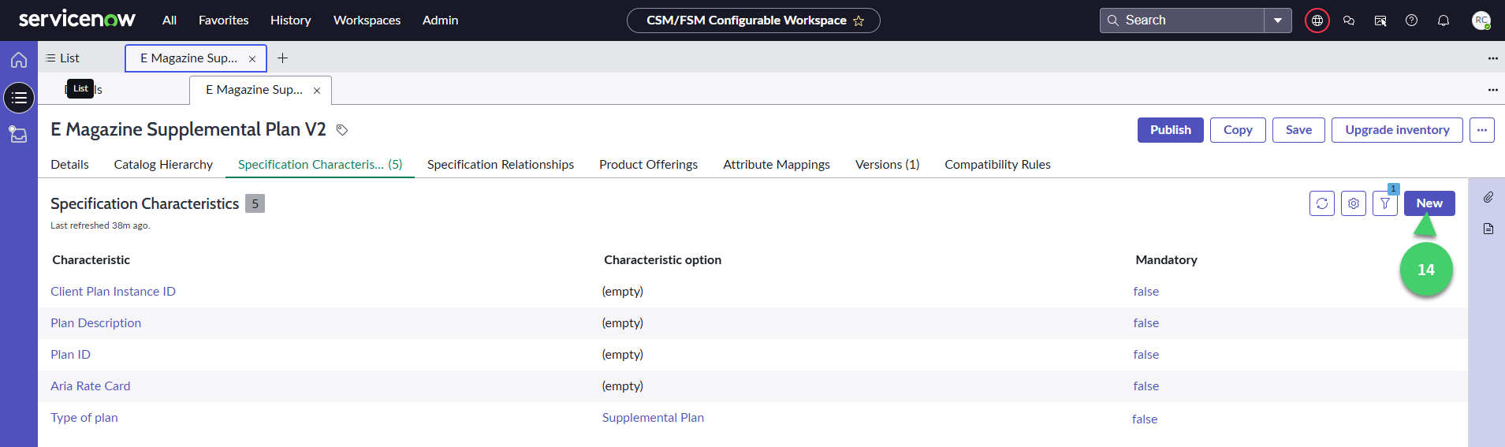Click into the global Search field
The width and height of the screenshot is (1505, 447).
(x=1182, y=20)
